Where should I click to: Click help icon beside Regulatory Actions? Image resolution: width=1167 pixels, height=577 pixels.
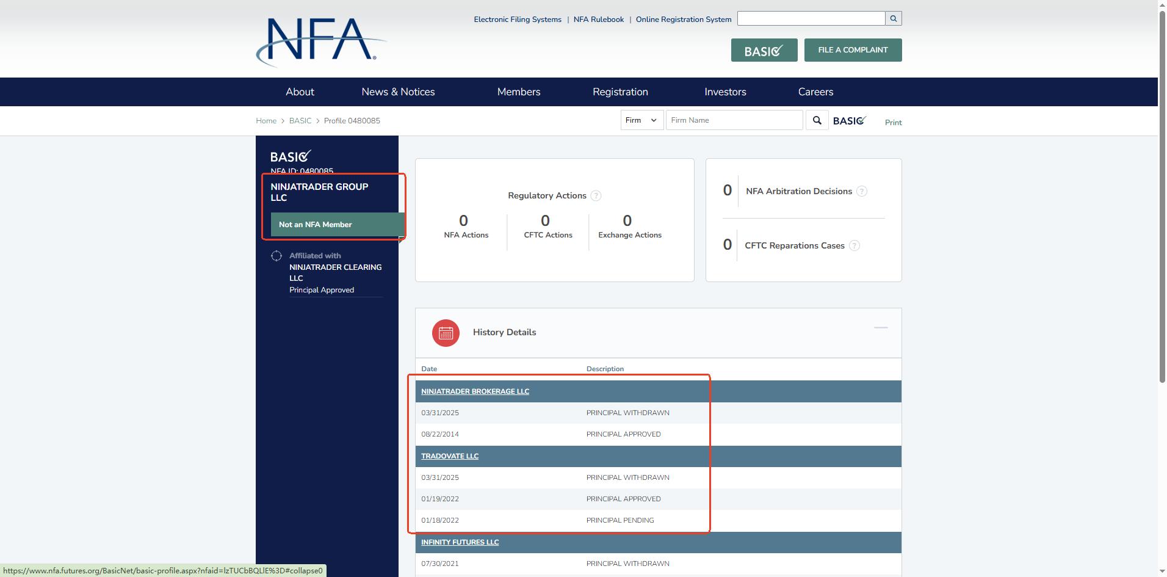pyautogui.click(x=596, y=196)
